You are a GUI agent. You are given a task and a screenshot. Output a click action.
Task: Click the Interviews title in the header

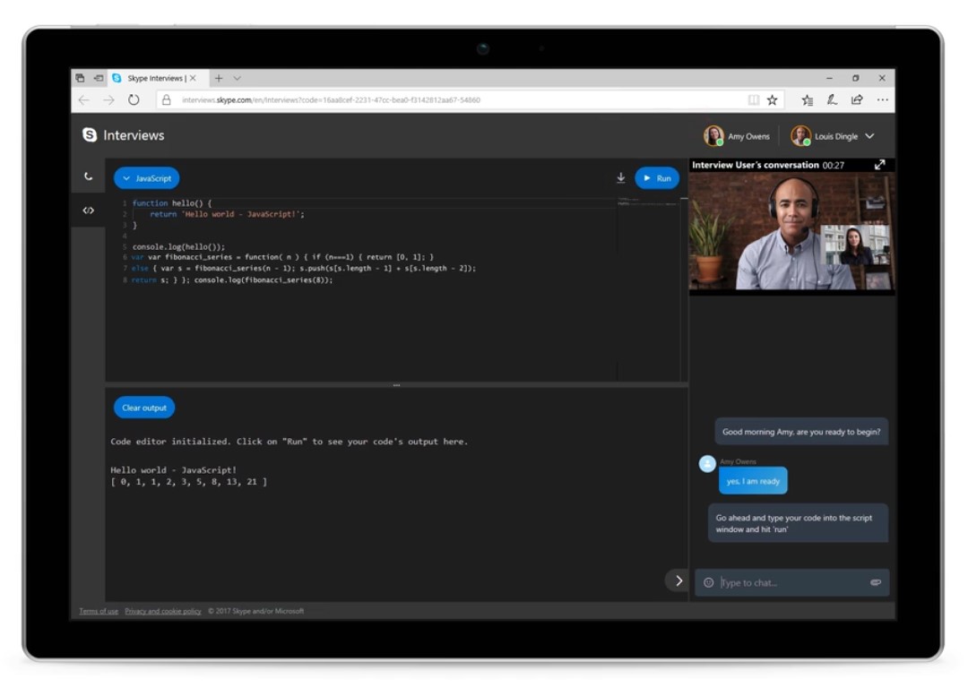click(x=134, y=135)
